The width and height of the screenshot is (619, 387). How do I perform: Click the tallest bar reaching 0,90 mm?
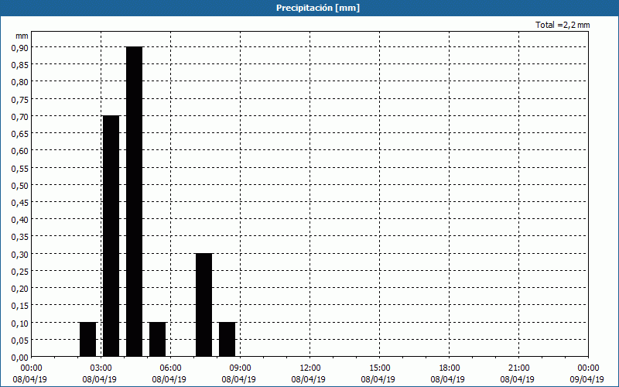coord(134,201)
